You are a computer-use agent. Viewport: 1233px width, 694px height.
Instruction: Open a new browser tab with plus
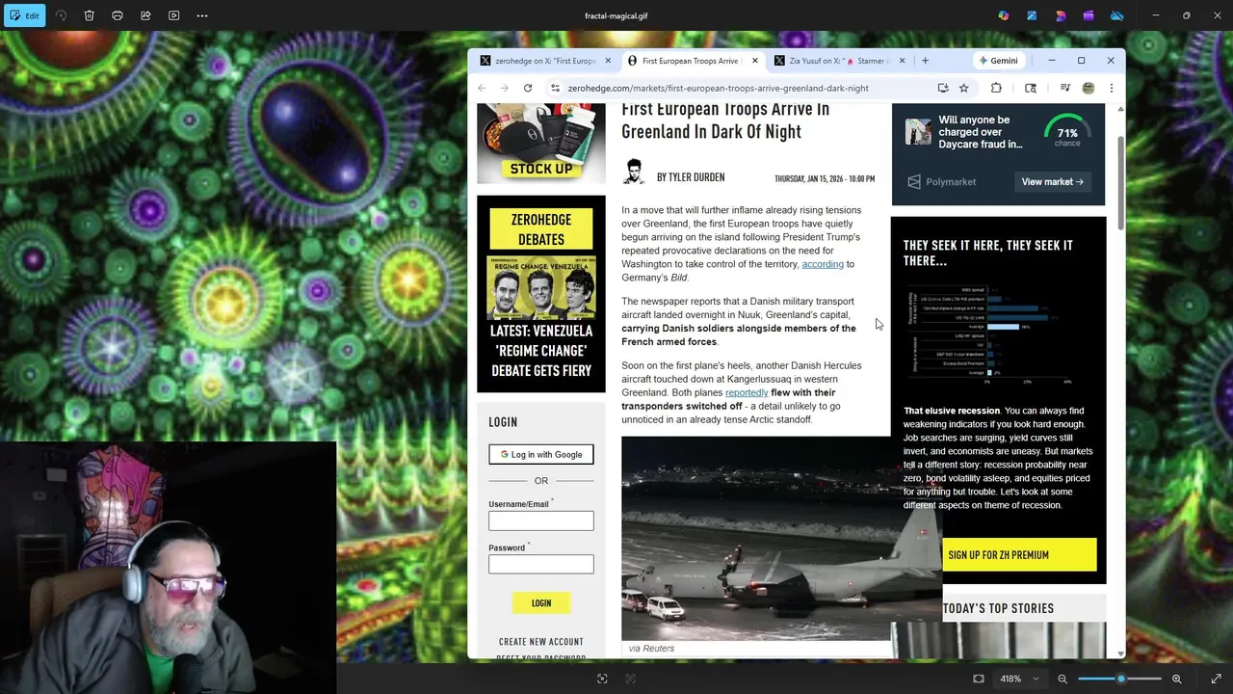(925, 61)
